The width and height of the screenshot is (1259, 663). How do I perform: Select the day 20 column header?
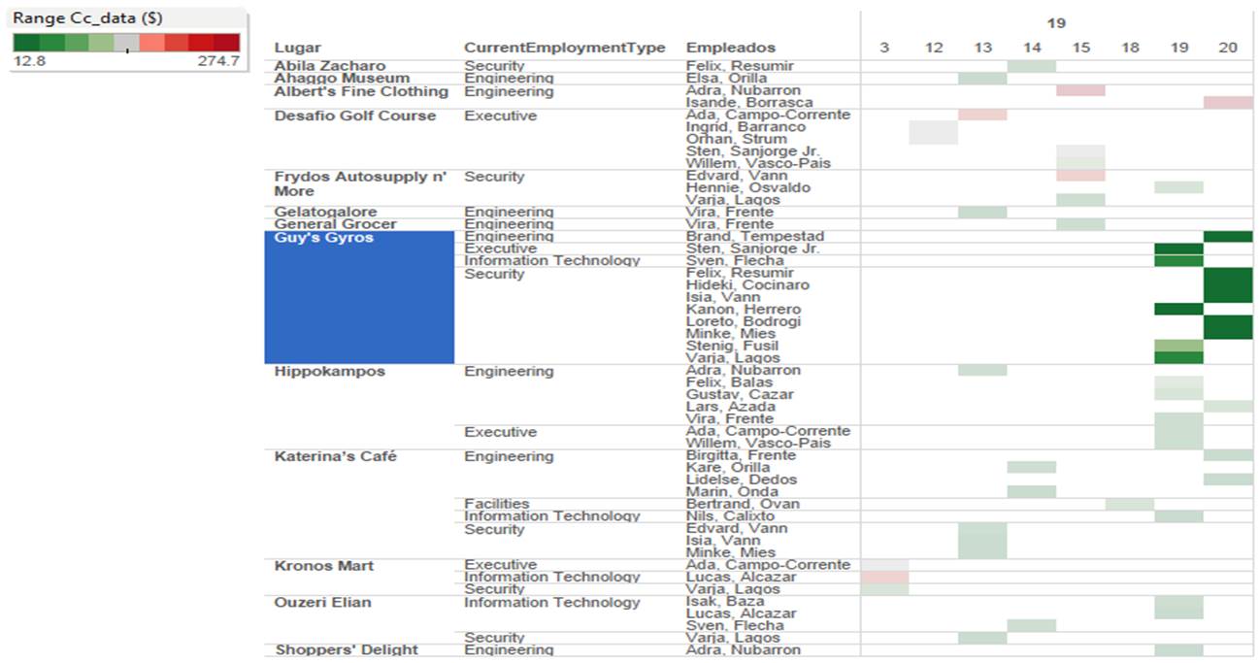coord(1228,48)
